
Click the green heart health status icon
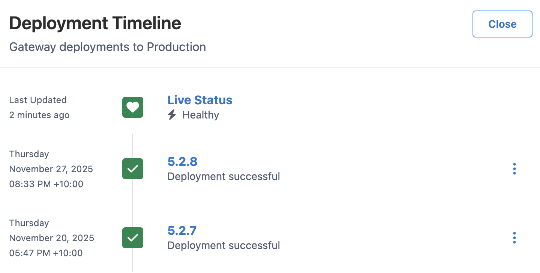click(132, 107)
